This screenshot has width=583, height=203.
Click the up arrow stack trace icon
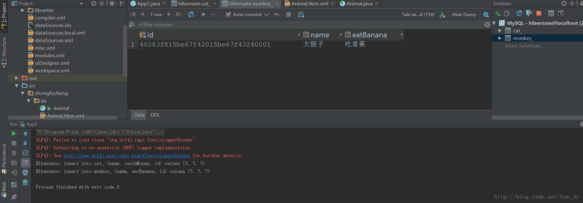coord(25,134)
